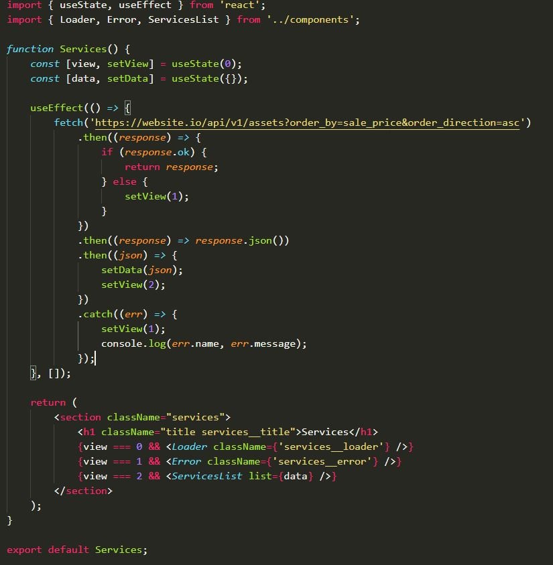Image resolution: width=553 pixels, height=565 pixels.
Task: Click the fetch URL string in the code
Action: click(x=307, y=123)
